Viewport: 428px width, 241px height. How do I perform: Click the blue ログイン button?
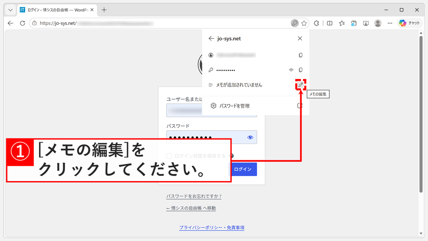tap(243, 169)
